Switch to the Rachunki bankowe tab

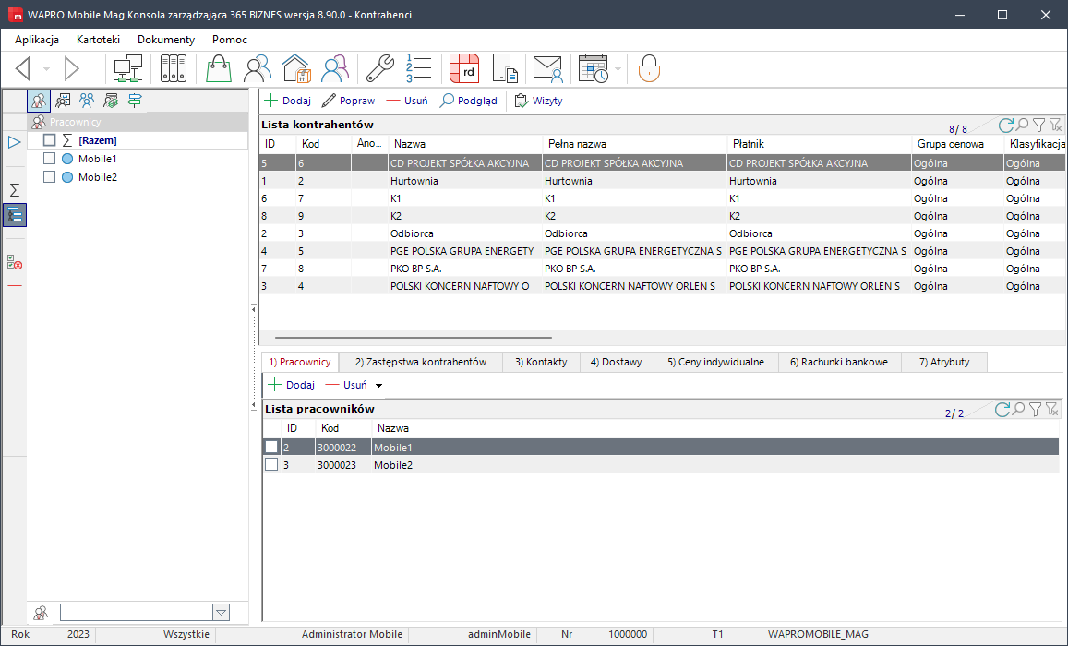[839, 362]
